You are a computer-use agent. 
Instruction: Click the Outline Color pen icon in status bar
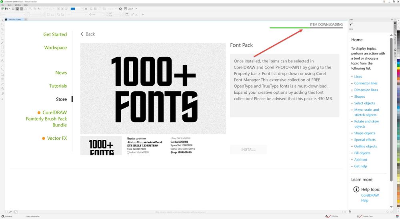point(359,216)
